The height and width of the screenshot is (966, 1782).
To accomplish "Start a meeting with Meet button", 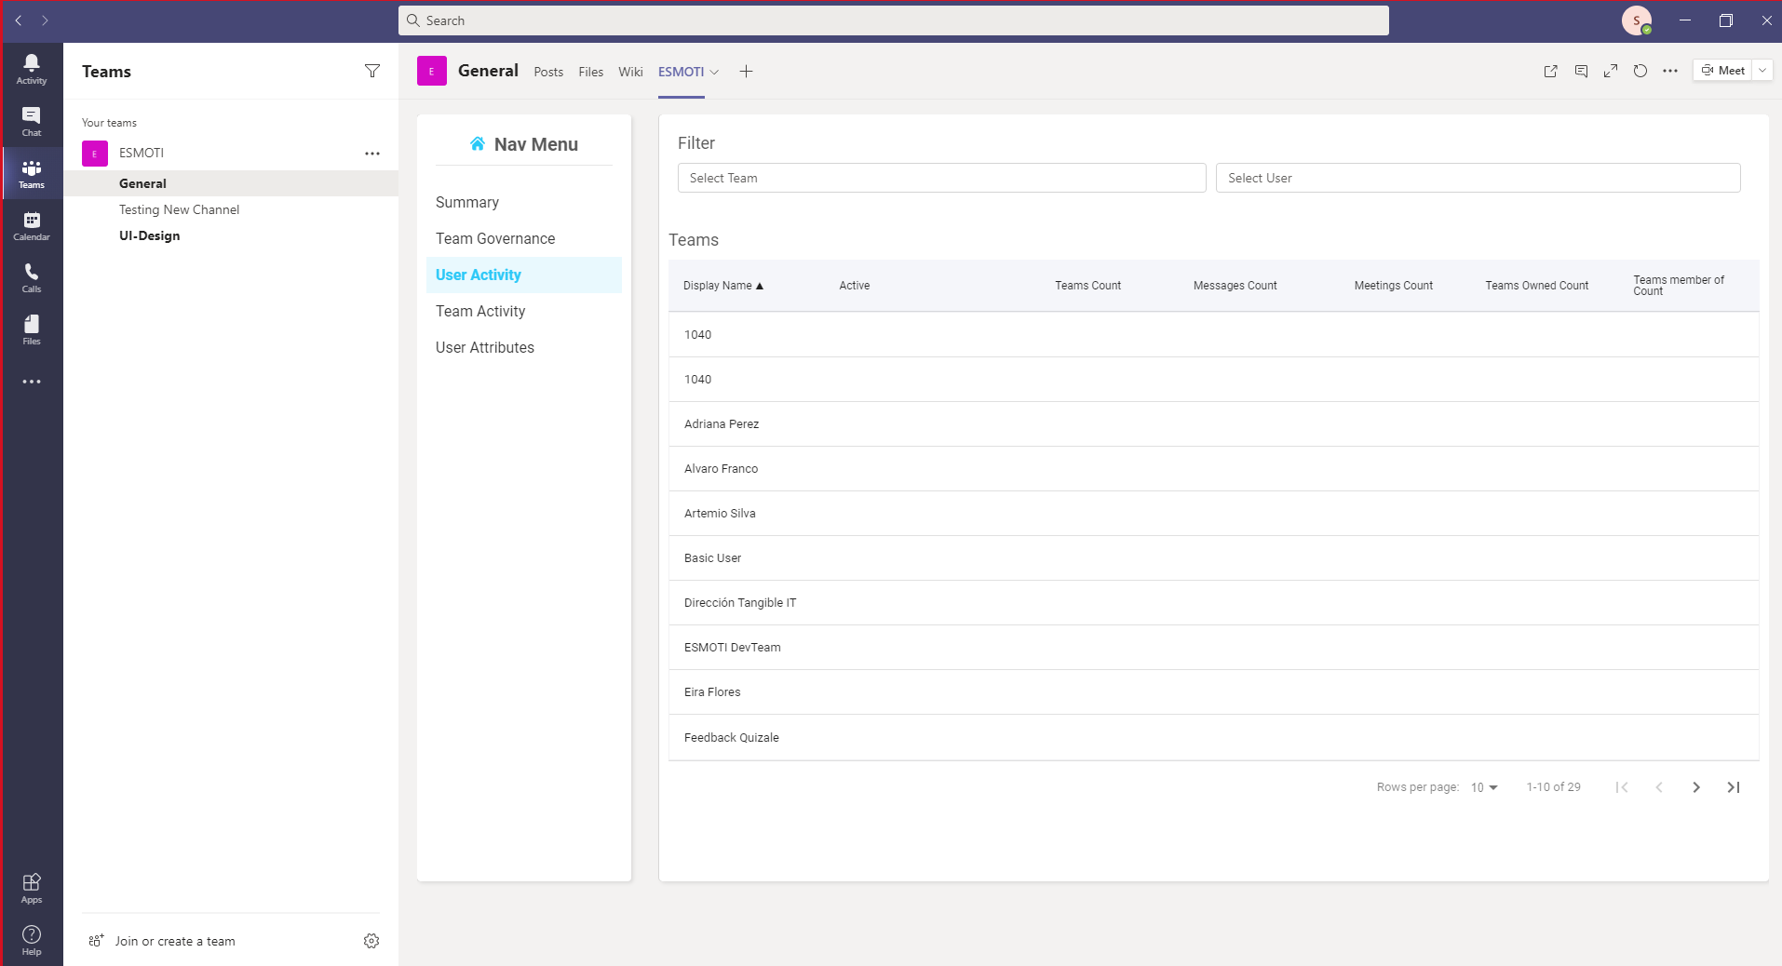I will [1722, 71].
